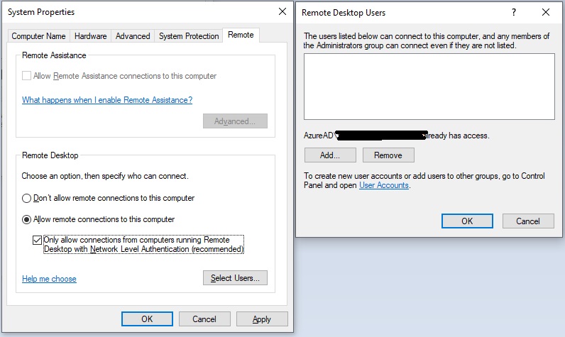Click inside the empty users list box
The height and width of the screenshot is (337, 565).
pos(429,87)
